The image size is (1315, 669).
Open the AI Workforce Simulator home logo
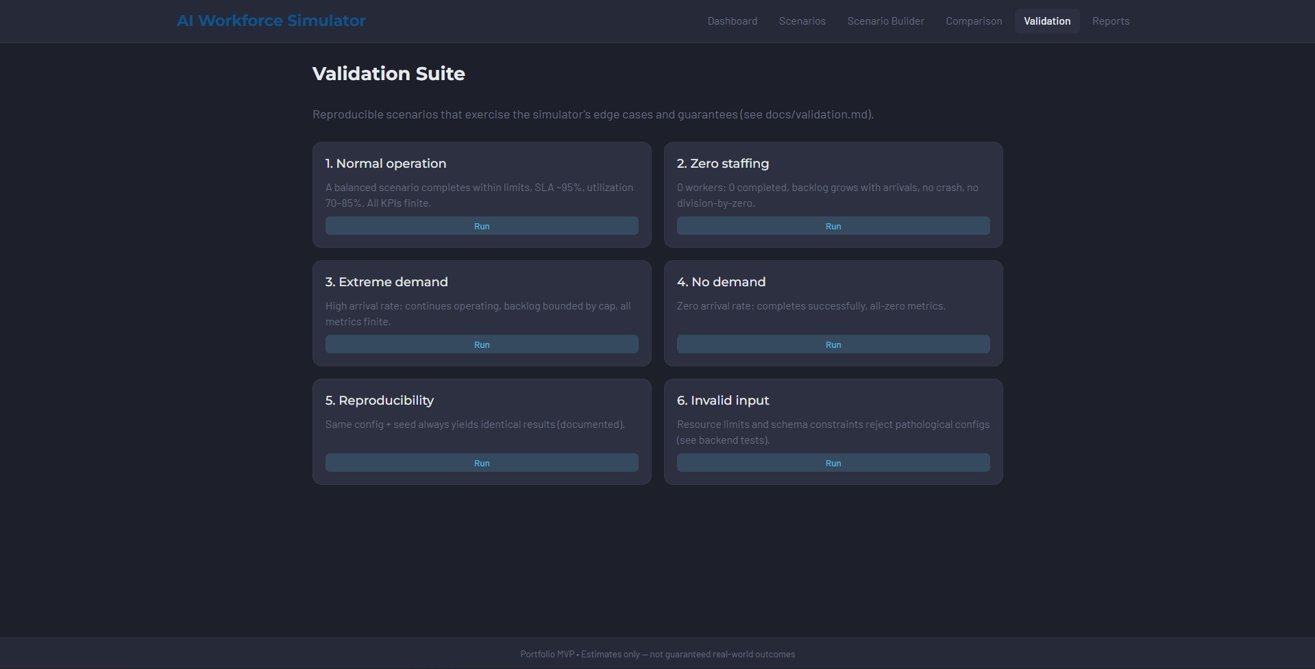[271, 21]
